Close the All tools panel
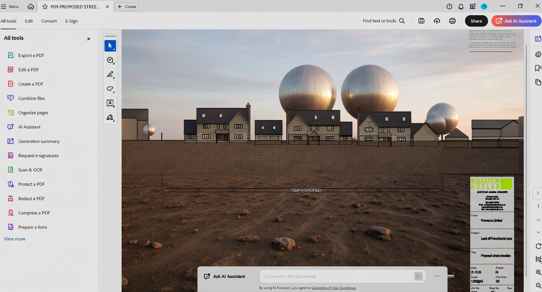Screen dimensions: 542x292 [89, 39]
